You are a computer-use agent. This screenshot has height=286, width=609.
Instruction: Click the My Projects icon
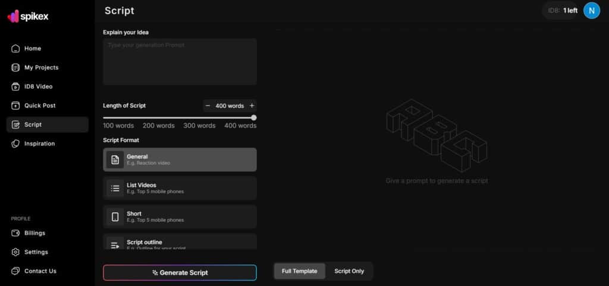tap(15, 68)
